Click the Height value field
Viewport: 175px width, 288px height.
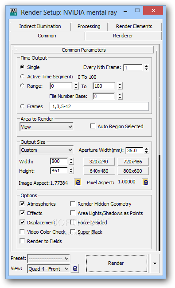click(x=59, y=170)
